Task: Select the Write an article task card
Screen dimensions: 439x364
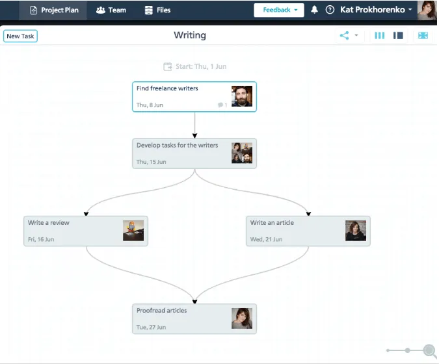Action: tap(308, 231)
